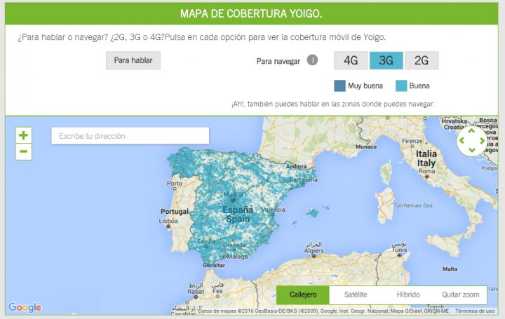Select the 3G coverage option
Image resolution: width=505 pixels, height=319 pixels.
coord(386,60)
